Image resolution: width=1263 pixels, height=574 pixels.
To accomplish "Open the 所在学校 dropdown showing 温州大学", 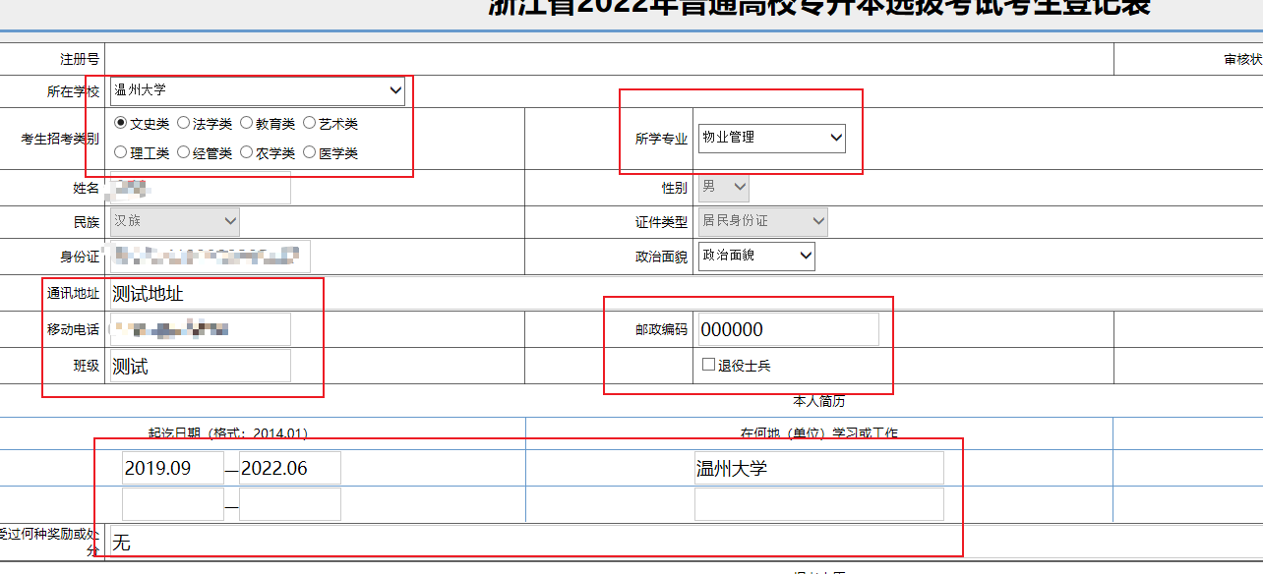I will (257, 91).
